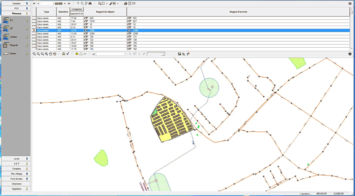The height and width of the screenshot is (196, 355).
Task: Open the Fond de plan panel tab
Action: point(16,179)
